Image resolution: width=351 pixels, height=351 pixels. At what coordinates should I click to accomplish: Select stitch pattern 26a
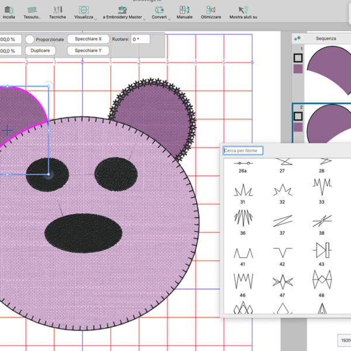(x=243, y=167)
